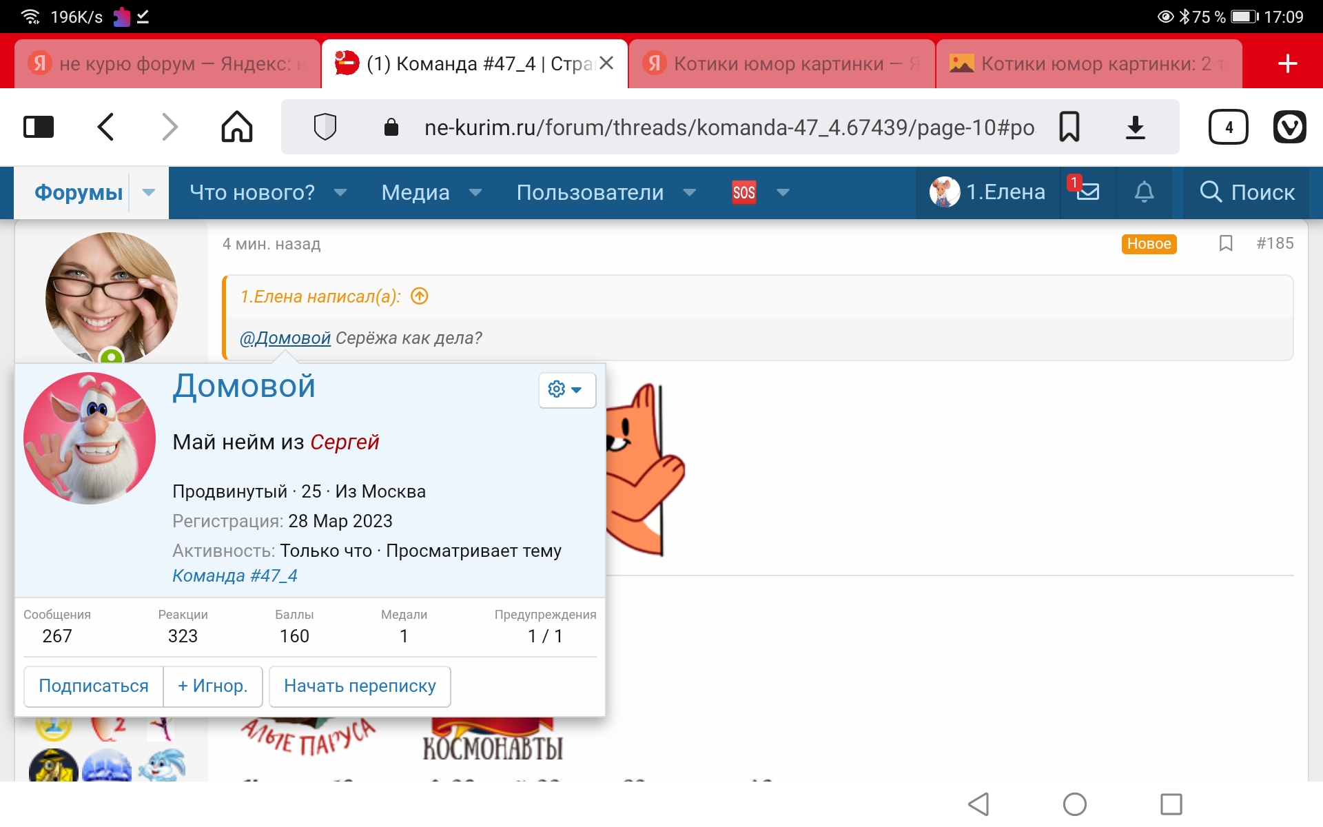Click the Подписаться button
Screen dimensions: 1323x827
click(x=94, y=686)
